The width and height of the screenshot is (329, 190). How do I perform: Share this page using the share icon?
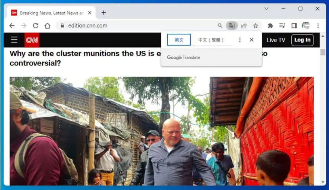pos(244,26)
